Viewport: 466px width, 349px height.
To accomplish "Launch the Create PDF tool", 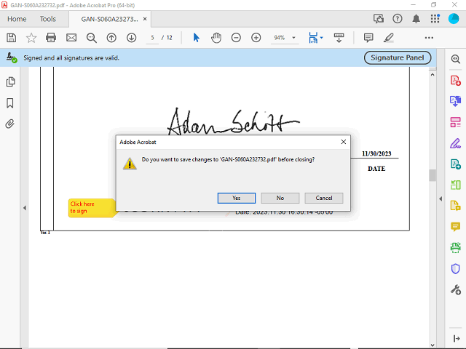I will point(455,81).
